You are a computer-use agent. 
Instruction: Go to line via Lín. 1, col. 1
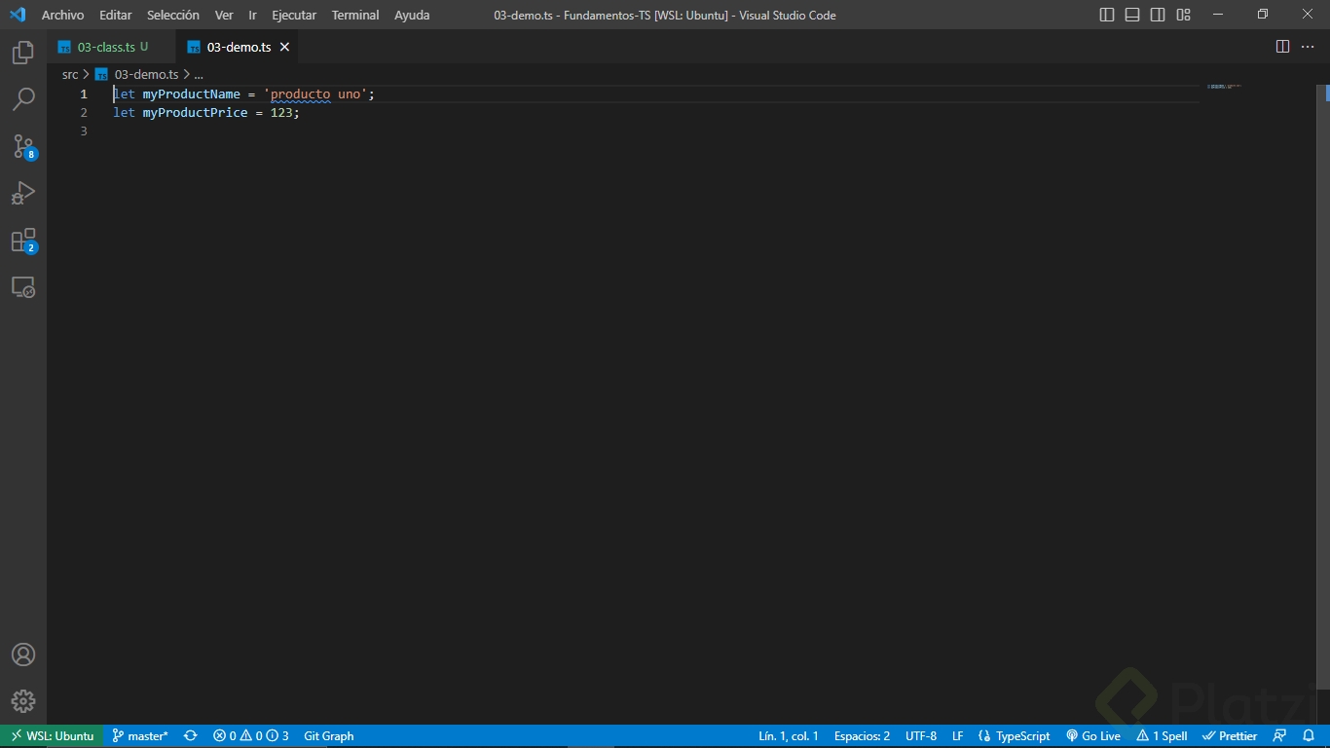coord(789,736)
